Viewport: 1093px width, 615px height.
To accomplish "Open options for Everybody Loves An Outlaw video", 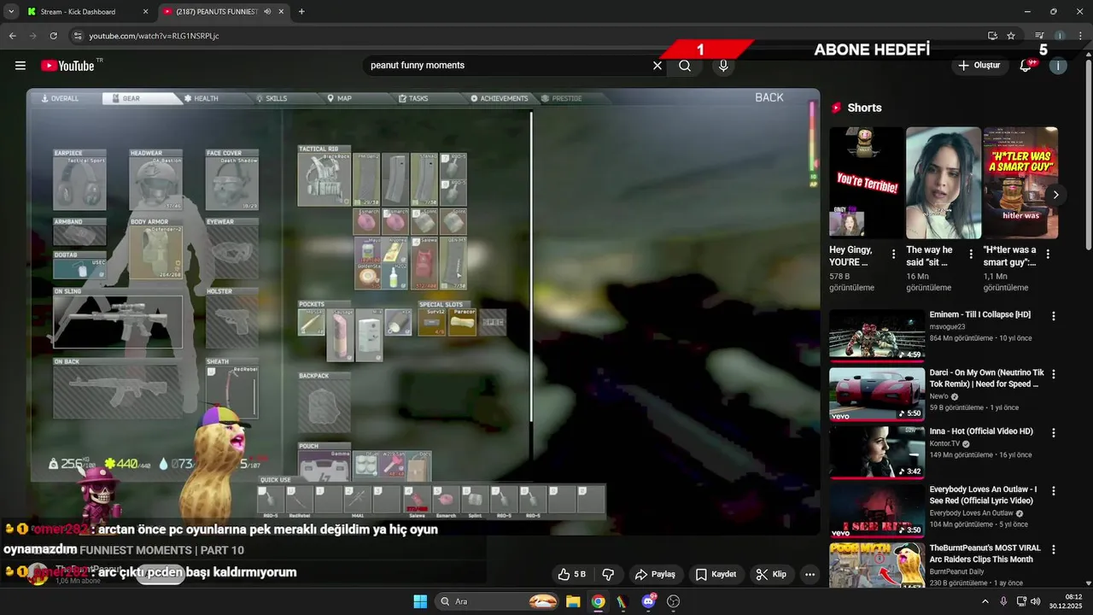I will point(1053,491).
